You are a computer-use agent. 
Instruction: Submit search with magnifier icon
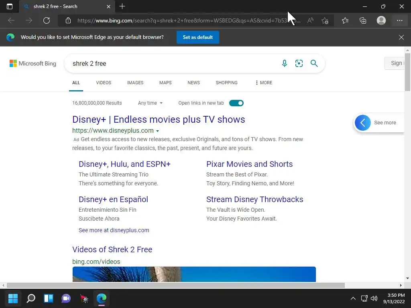(x=314, y=63)
